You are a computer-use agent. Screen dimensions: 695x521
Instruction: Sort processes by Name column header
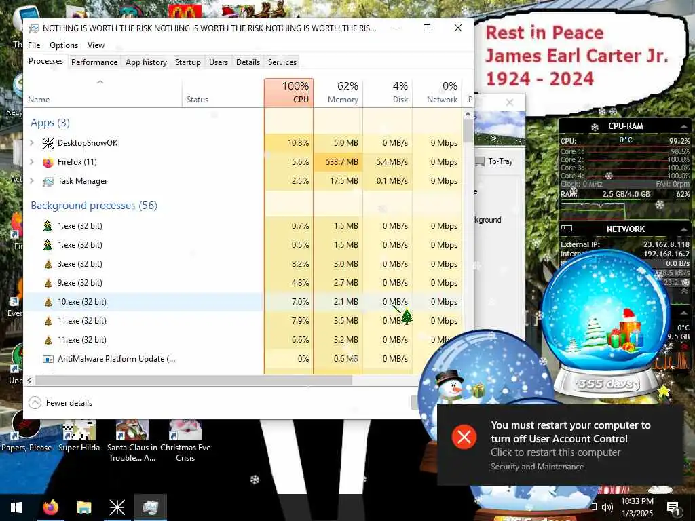102,92
